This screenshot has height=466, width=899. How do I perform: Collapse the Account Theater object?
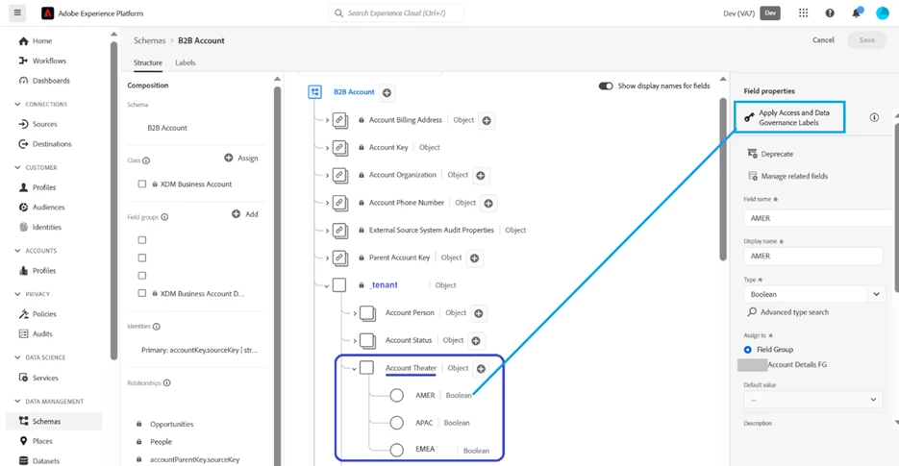(x=354, y=369)
